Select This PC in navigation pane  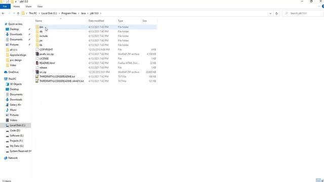(x=12, y=79)
